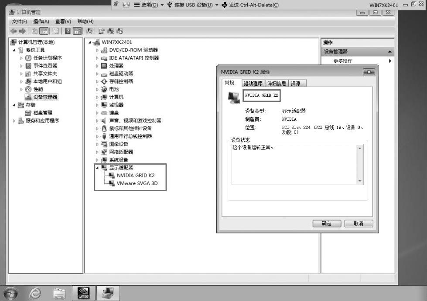Click device status scrollbar down arrow
This screenshot has height=301, width=427.
[x=360, y=181]
